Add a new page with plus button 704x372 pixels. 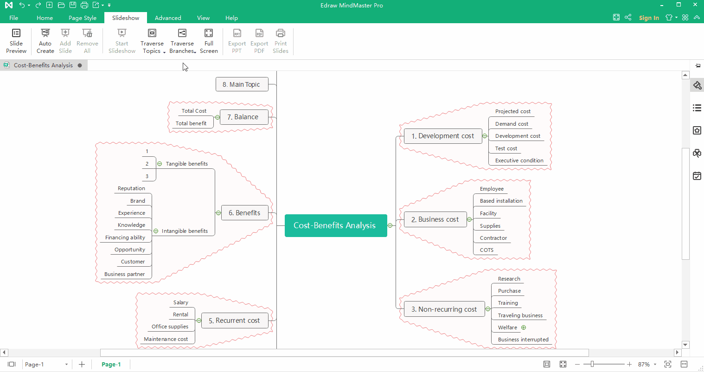point(82,365)
